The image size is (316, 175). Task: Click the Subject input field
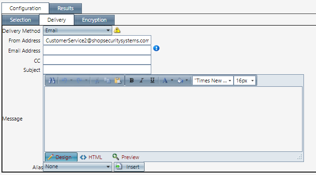coord(97,69)
